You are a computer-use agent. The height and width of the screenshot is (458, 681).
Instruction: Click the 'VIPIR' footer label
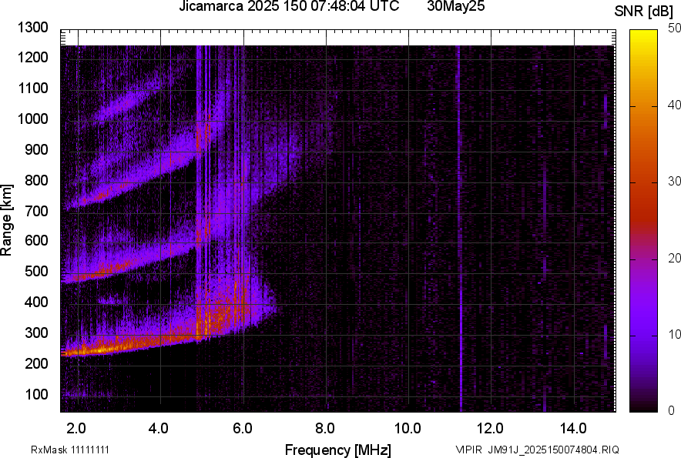[x=468, y=450]
